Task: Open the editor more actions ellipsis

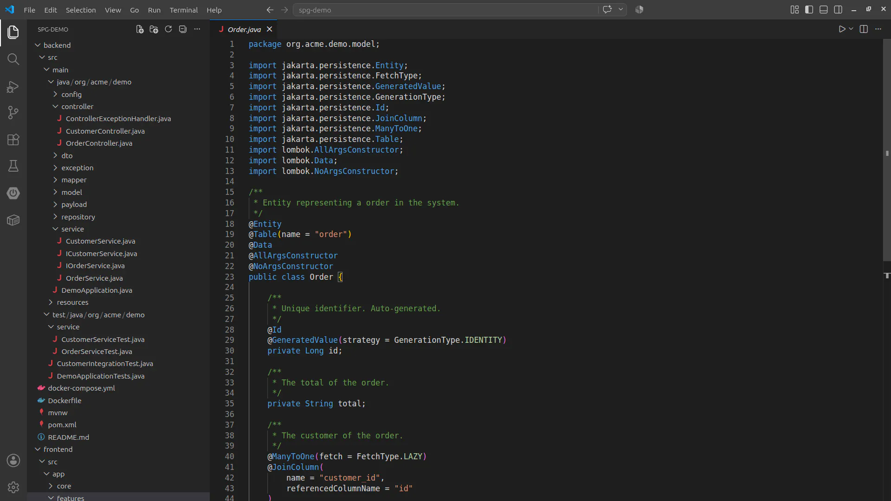Action: point(878,29)
